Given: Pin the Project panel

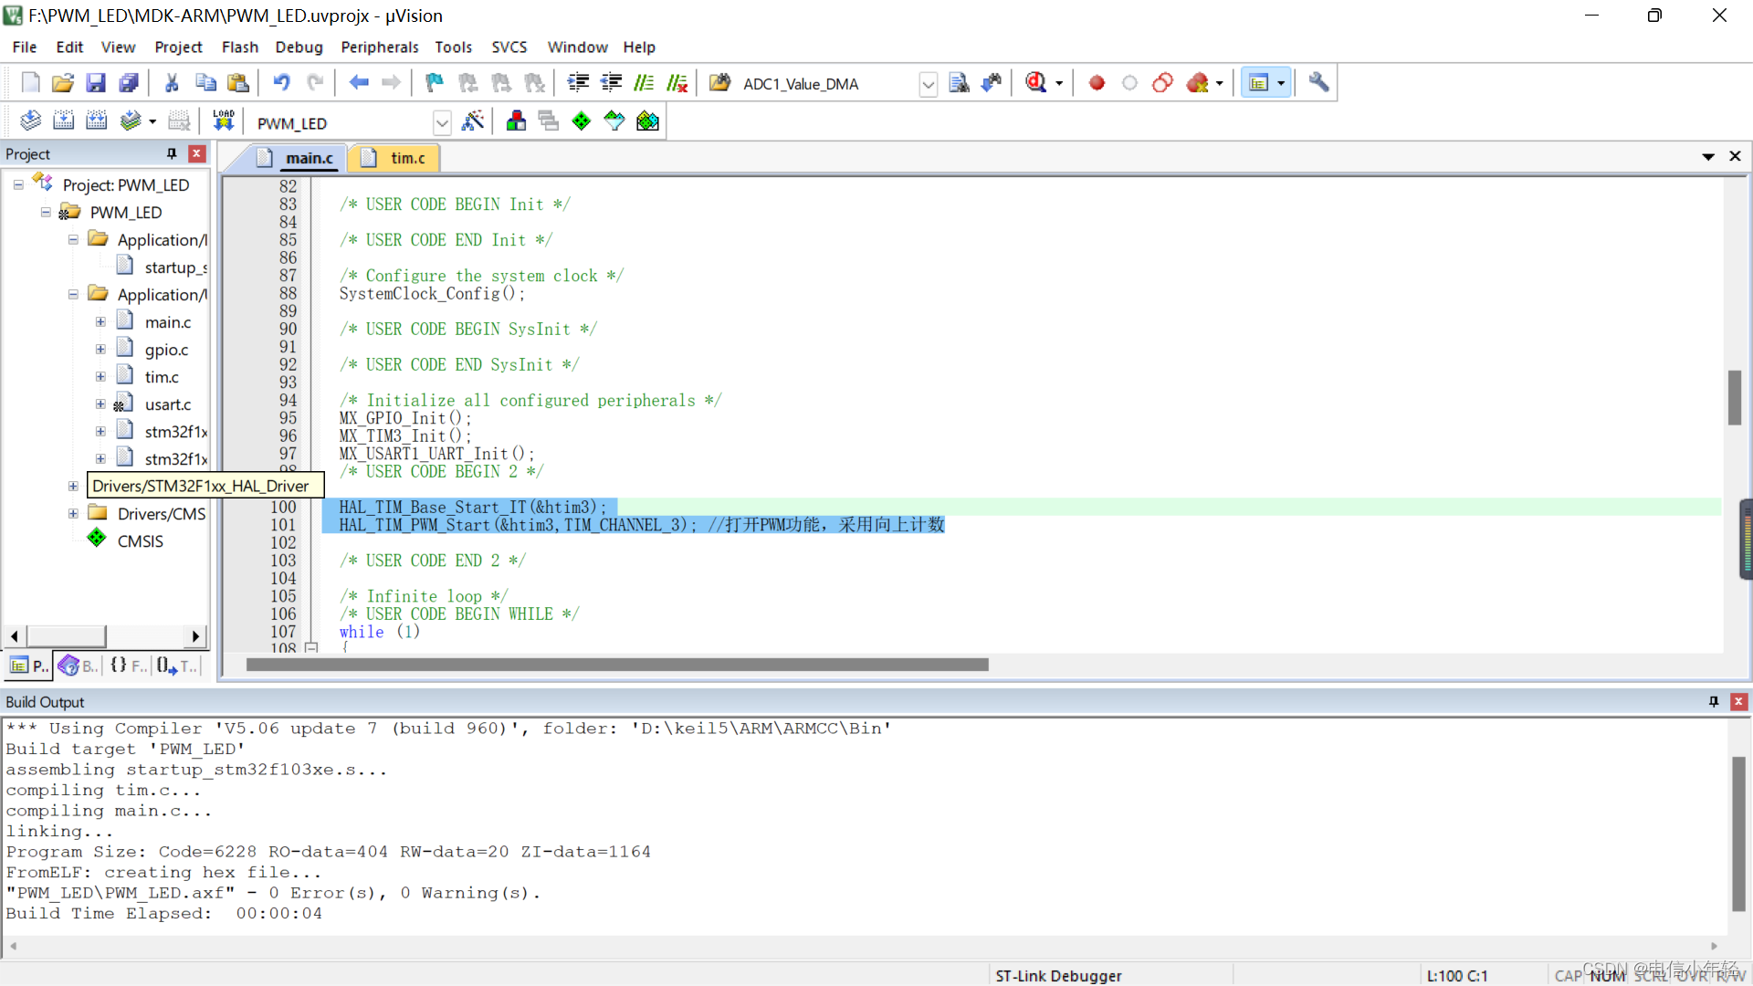Looking at the screenshot, I should tap(172, 153).
